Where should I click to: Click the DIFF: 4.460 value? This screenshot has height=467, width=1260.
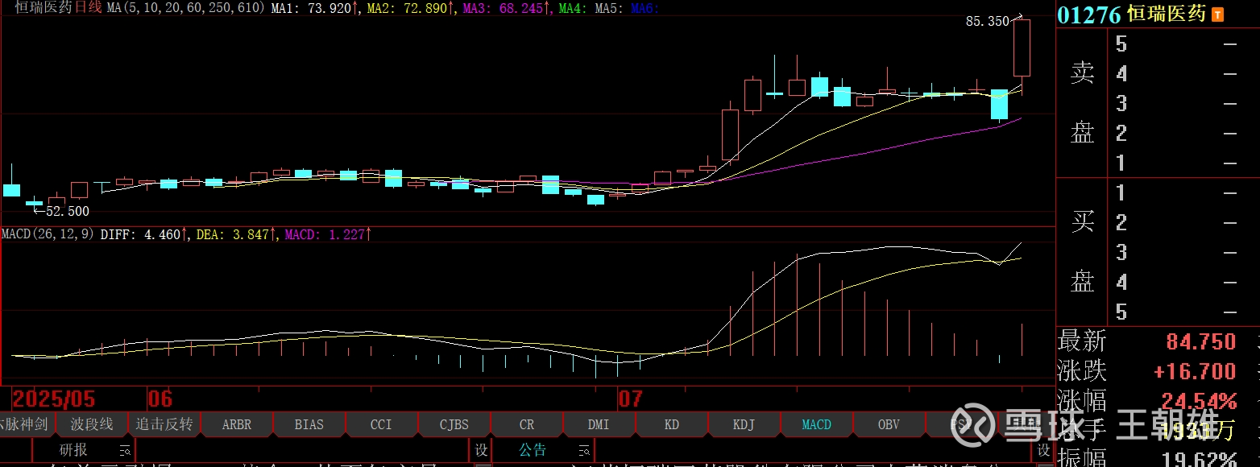(x=143, y=234)
